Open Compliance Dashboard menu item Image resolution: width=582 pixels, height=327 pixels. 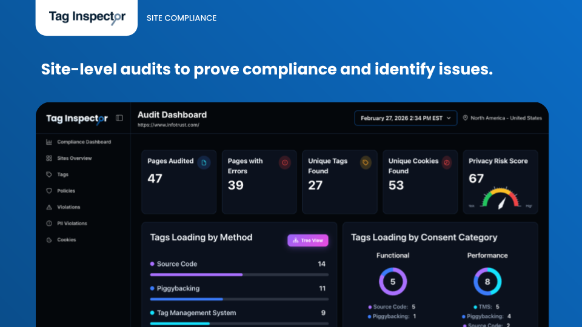[x=84, y=142]
